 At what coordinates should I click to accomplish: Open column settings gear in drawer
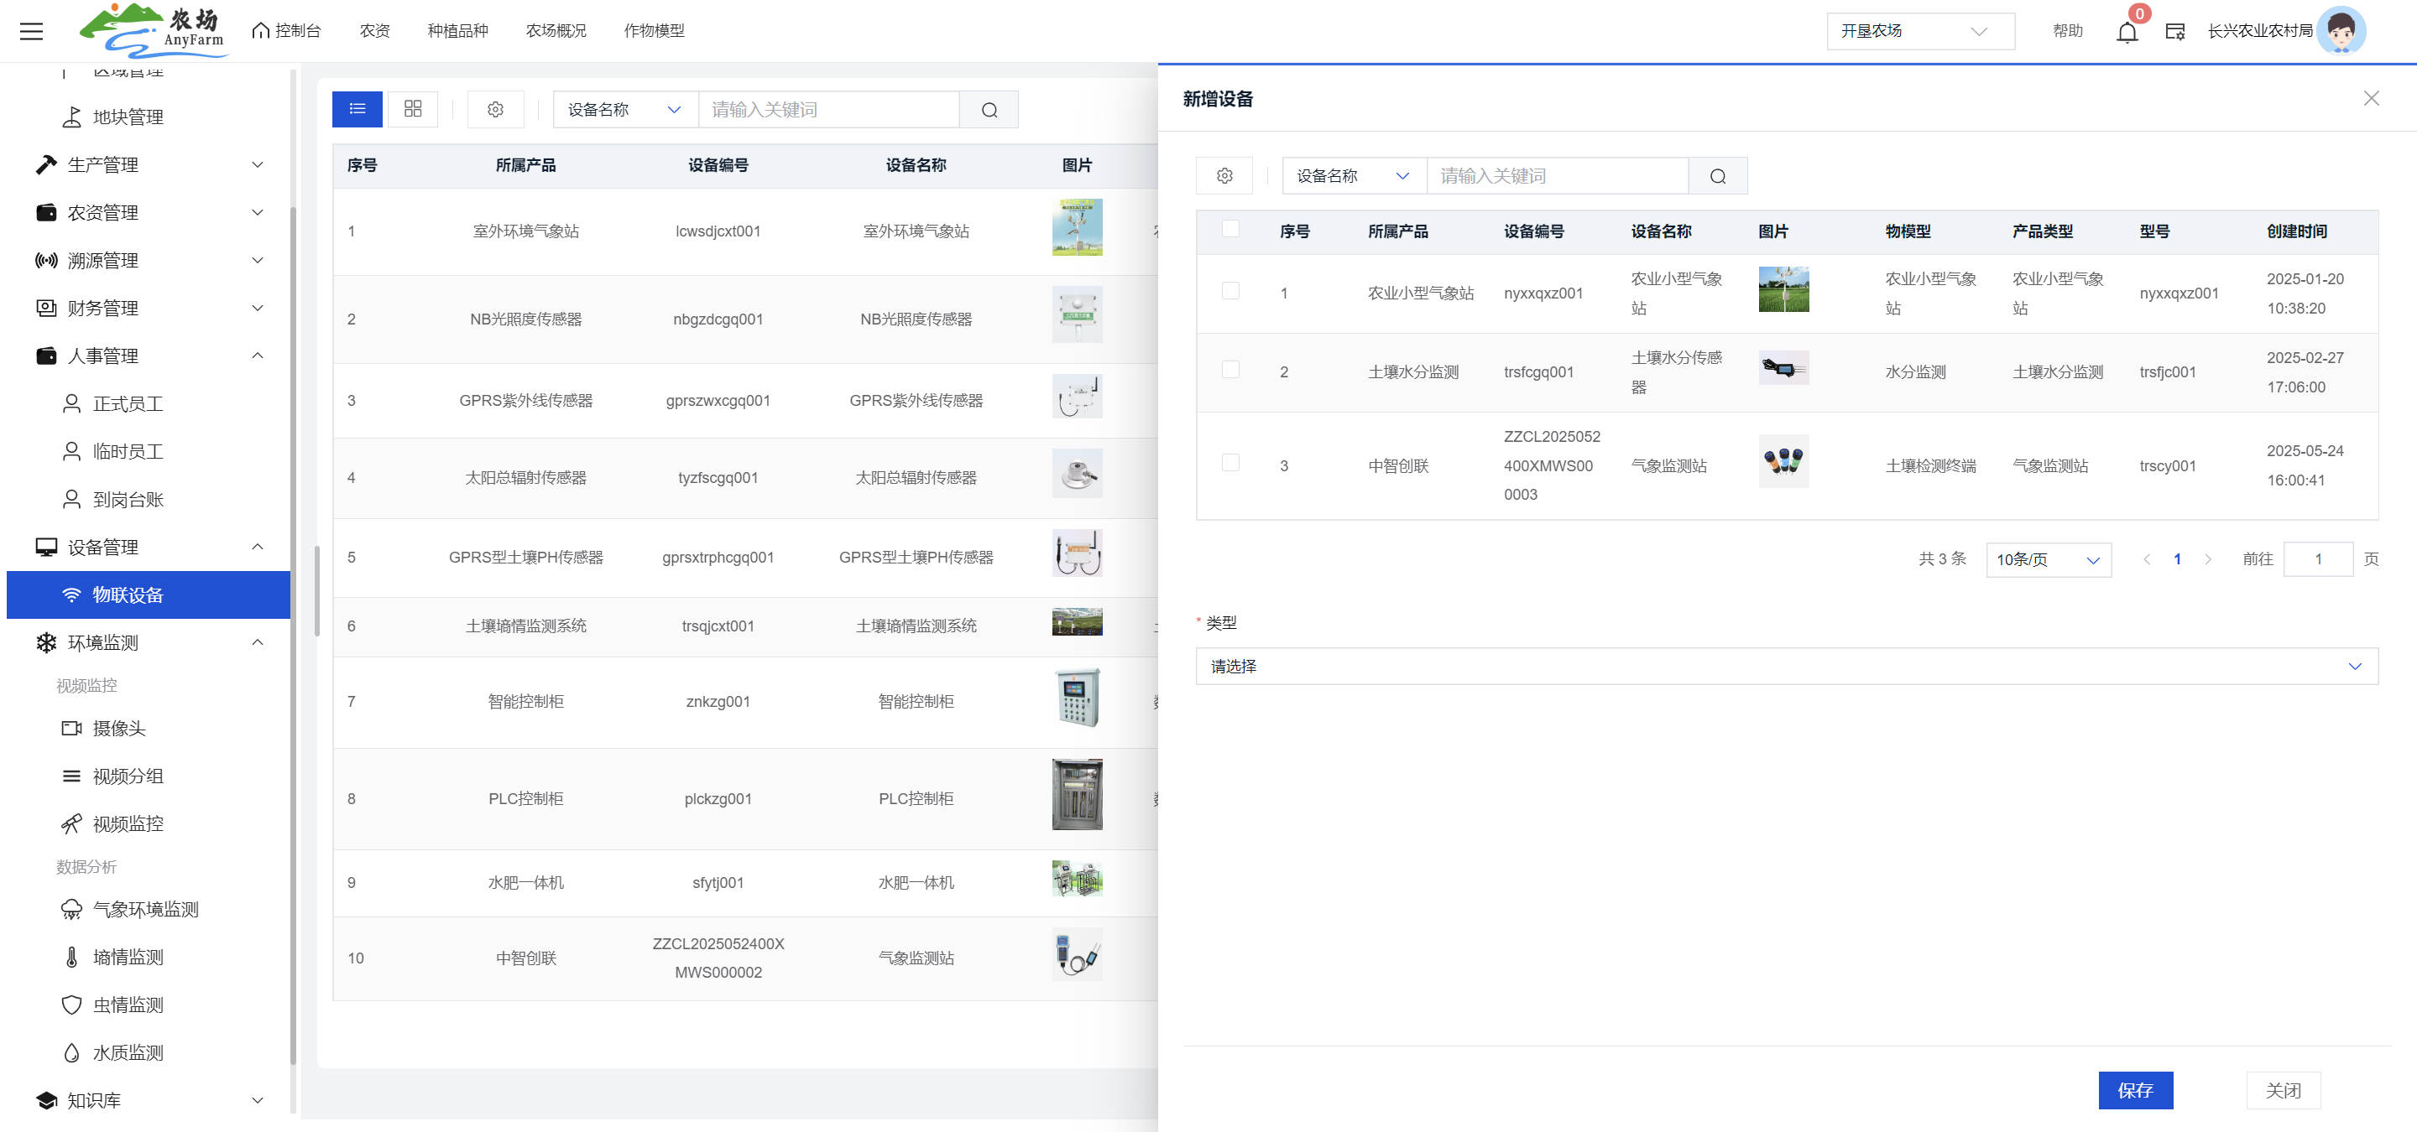pyautogui.click(x=1224, y=176)
